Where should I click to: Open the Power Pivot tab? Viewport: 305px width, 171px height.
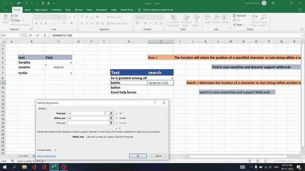pos(127,9)
